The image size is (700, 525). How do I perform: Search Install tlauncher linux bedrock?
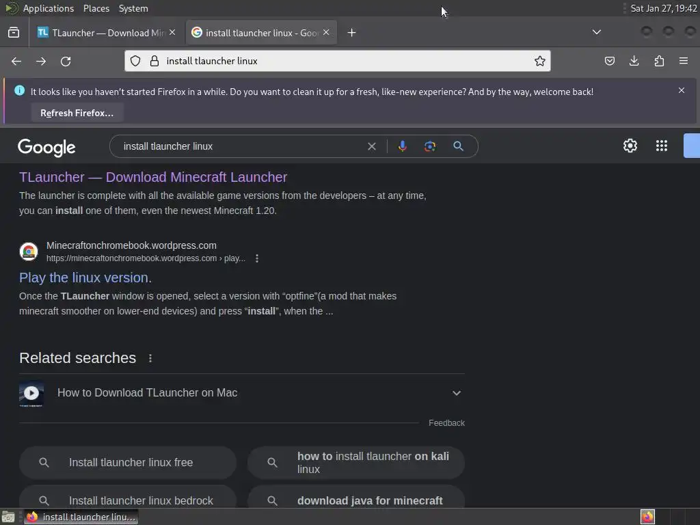click(128, 496)
